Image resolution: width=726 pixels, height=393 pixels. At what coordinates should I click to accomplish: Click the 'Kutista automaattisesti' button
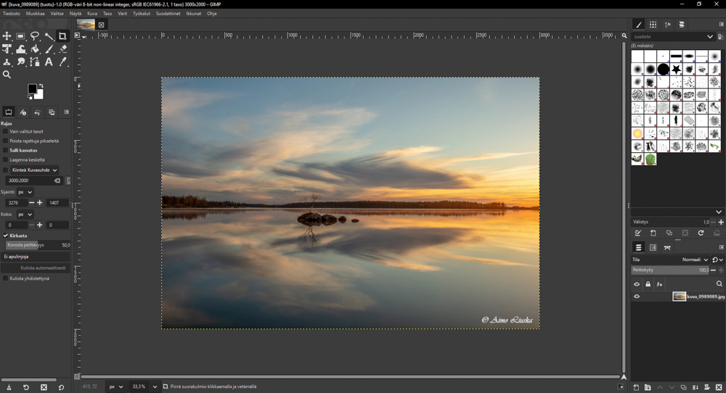36,268
